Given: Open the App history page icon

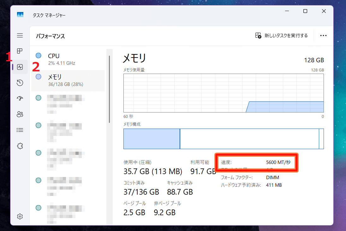Looking at the screenshot, I should point(20,83).
